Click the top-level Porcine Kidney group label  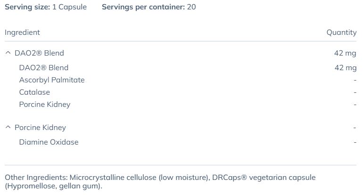[x=40, y=128]
